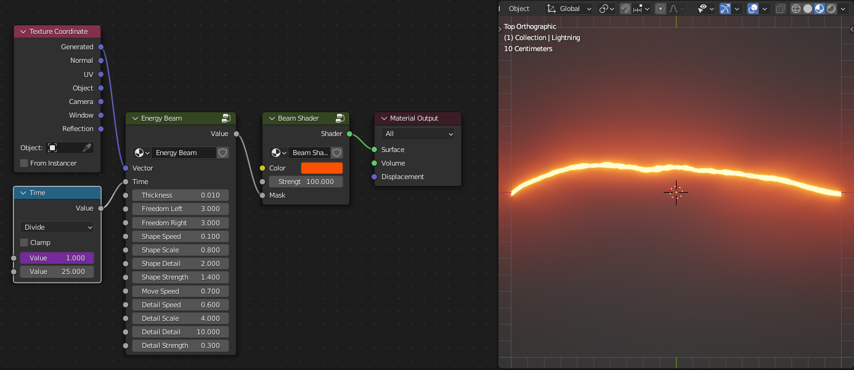
Task: Open the orange Color swatch on Beam Shader
Action: click(322, 167)
